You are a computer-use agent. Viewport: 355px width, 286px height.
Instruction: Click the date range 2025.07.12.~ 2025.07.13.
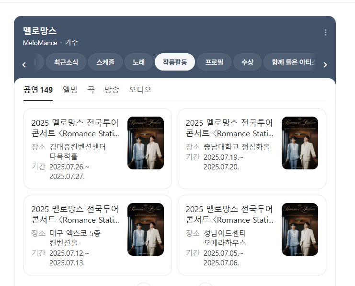(x=69, y=258)
